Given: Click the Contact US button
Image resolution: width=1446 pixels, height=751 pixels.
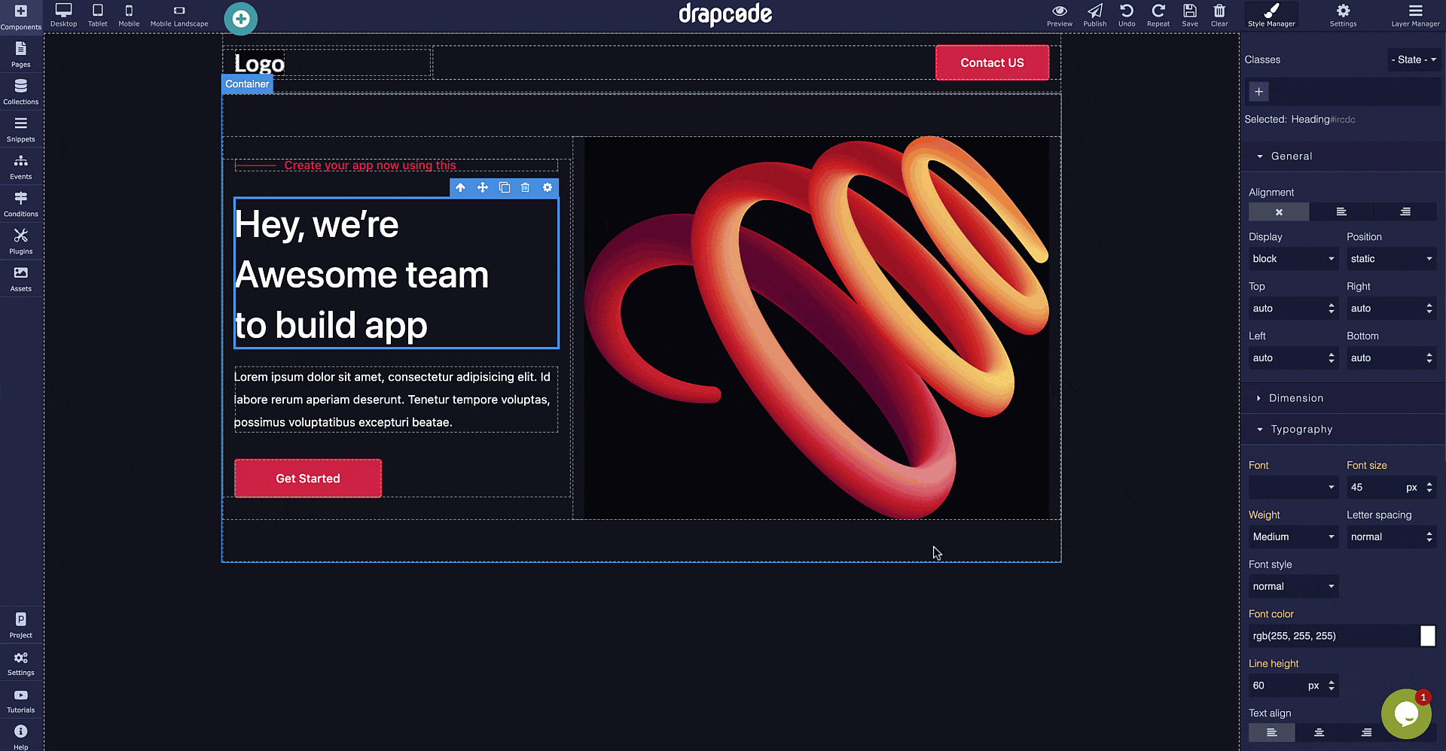Looking at the screenshot, I should (991, 62).
